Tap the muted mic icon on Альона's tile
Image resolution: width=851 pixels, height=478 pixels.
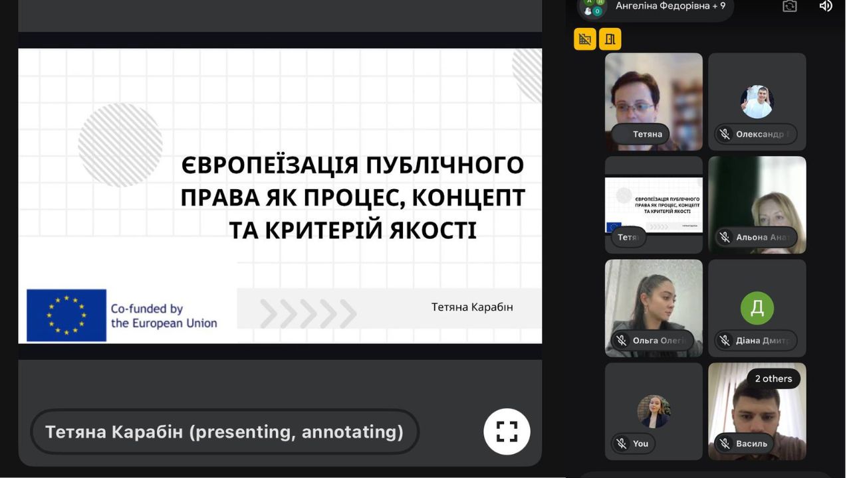[725, 237]
